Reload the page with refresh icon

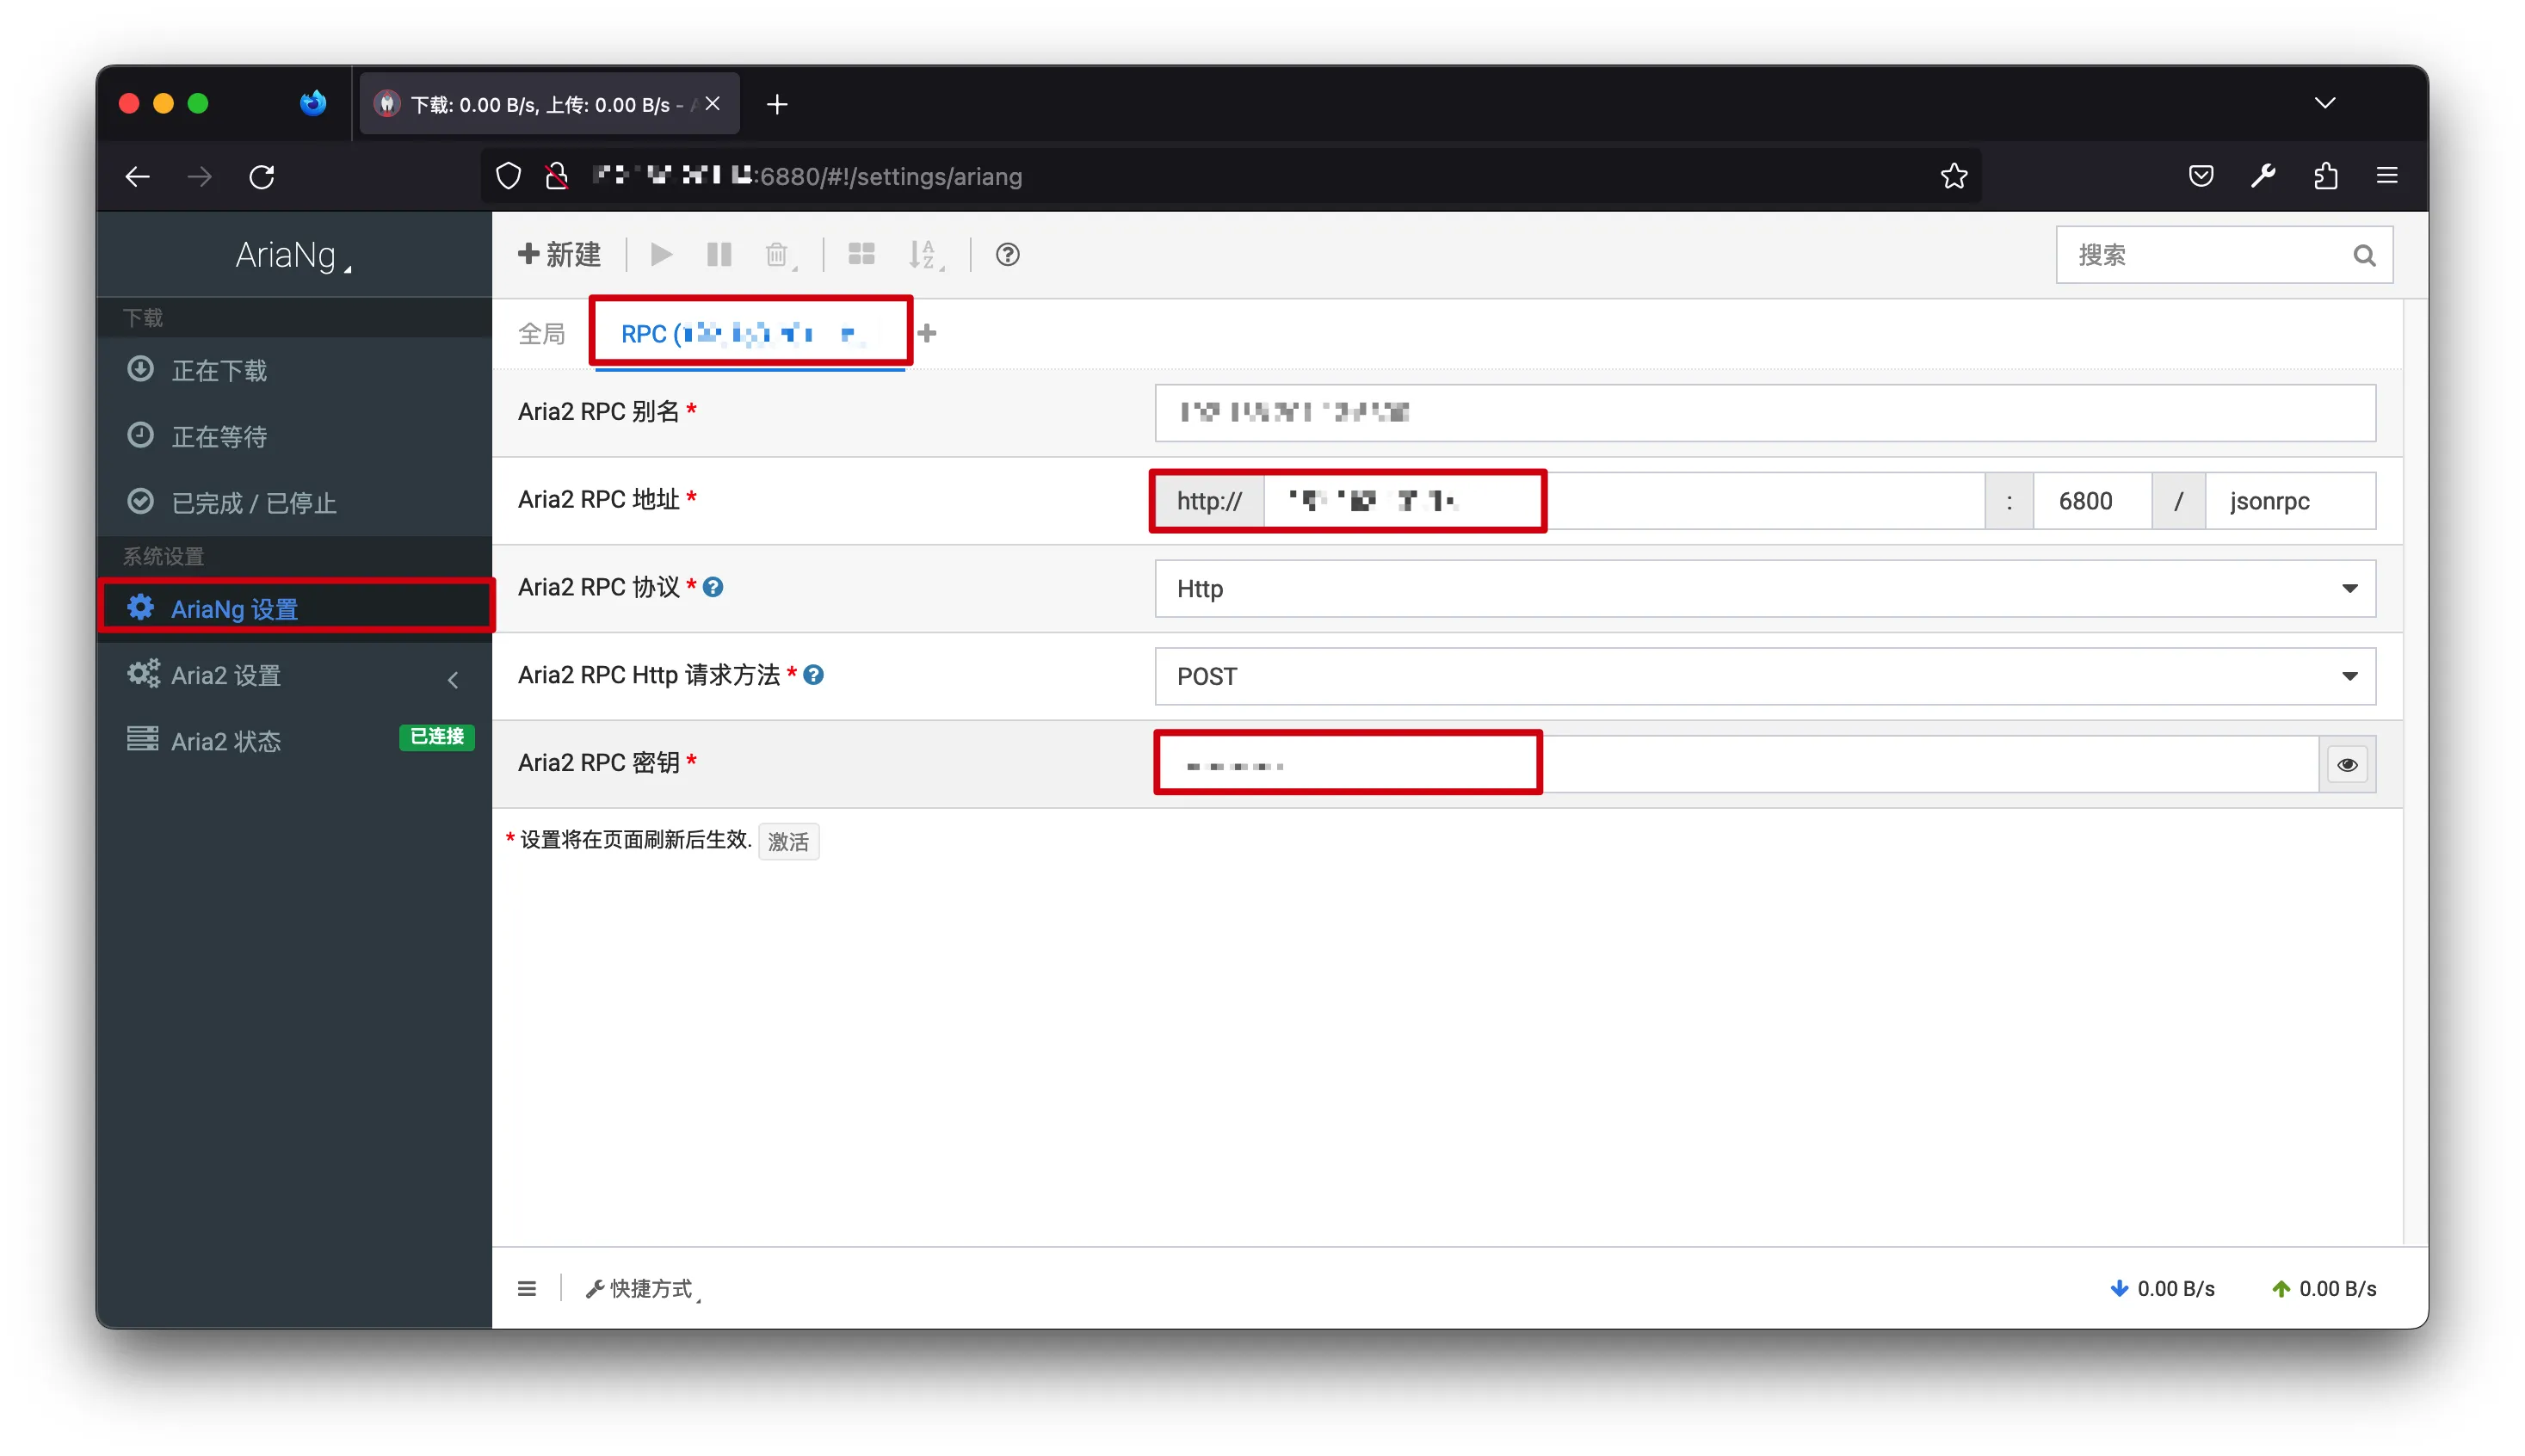click(x=262, y=177)
